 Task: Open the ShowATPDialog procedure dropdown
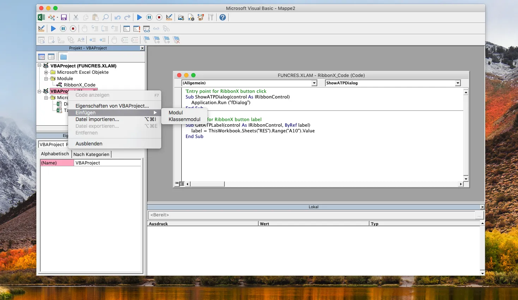(x=458, y=83)
